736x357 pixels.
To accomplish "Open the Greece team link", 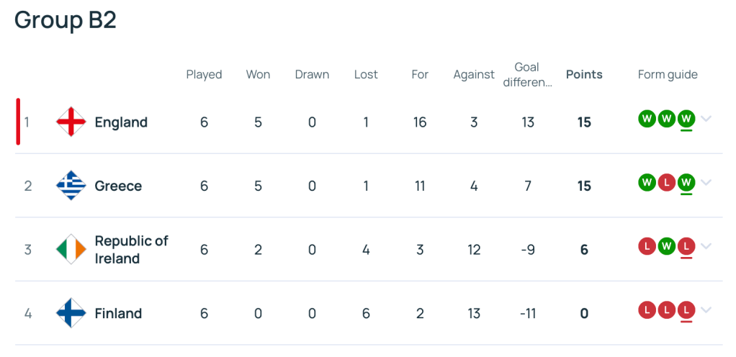I will click(x=118, y=186).
